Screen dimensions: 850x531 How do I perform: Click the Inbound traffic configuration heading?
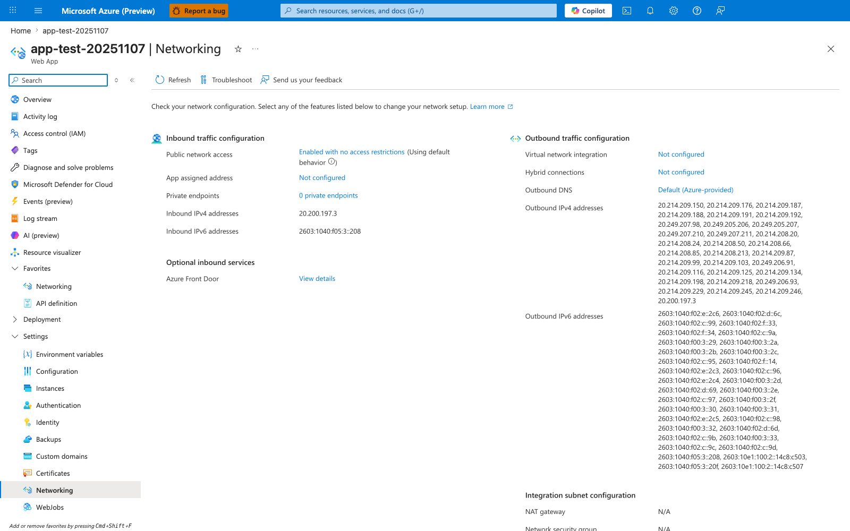215,138
